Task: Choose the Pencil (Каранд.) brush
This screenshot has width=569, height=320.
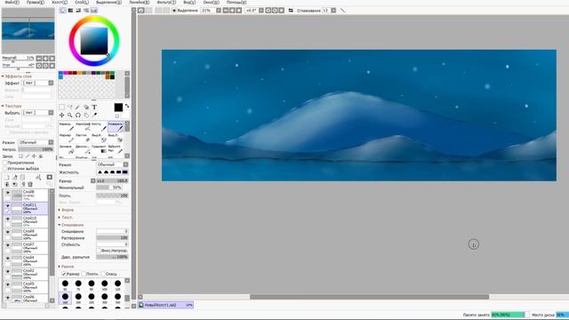Action: click(x=67, y=126)
